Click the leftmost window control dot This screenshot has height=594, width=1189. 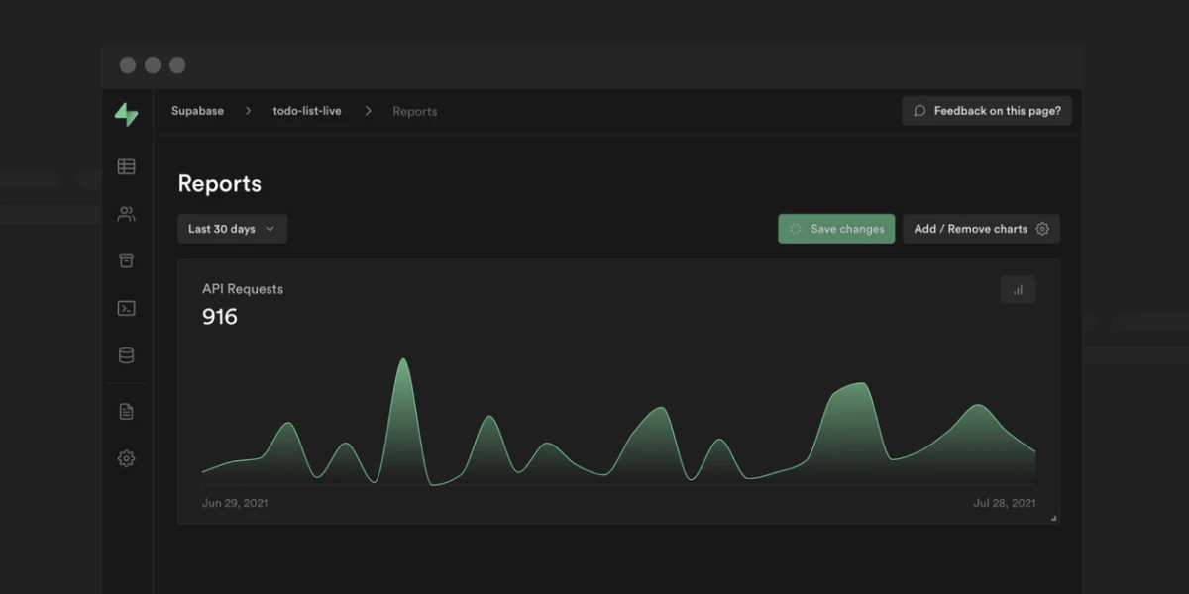[x=128, y=65]
